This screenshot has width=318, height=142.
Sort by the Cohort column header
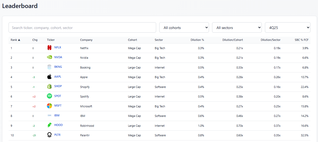(x=132, y=40)
